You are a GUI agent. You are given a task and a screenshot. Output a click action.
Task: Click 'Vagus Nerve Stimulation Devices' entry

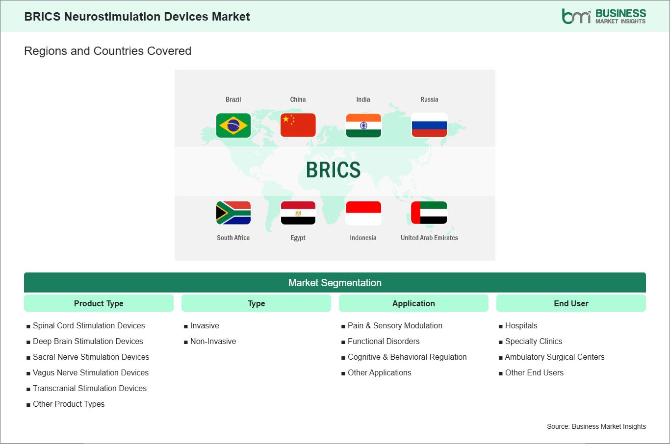click(91, 372)
